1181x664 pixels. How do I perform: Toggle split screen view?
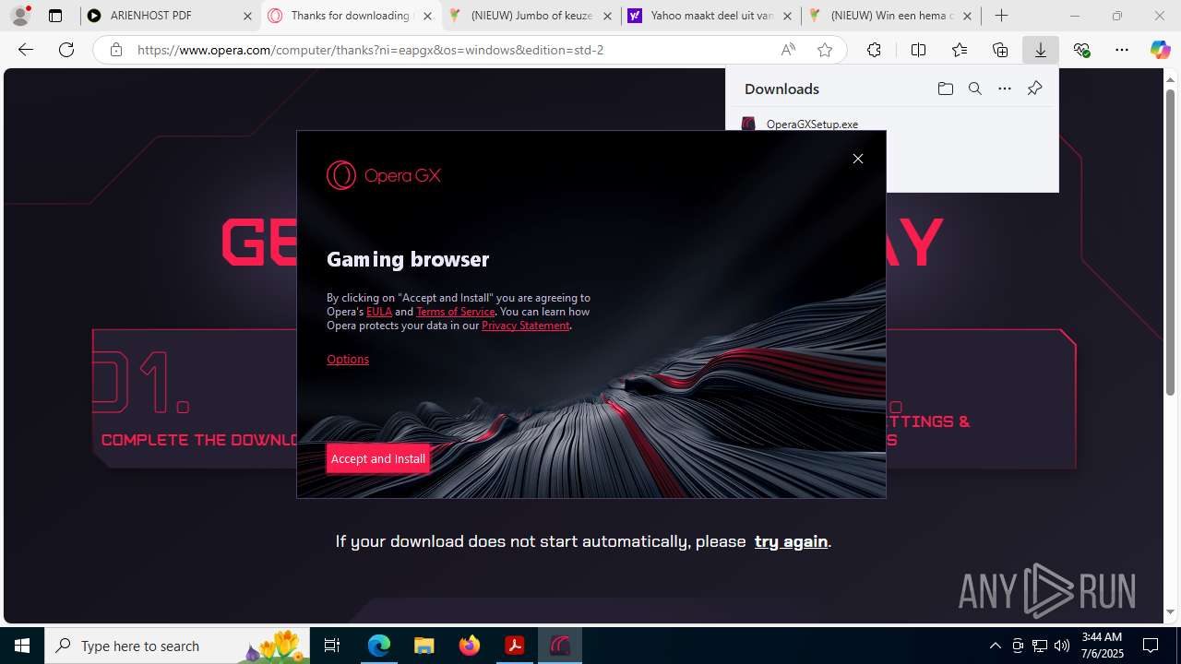tap(918, 50)
